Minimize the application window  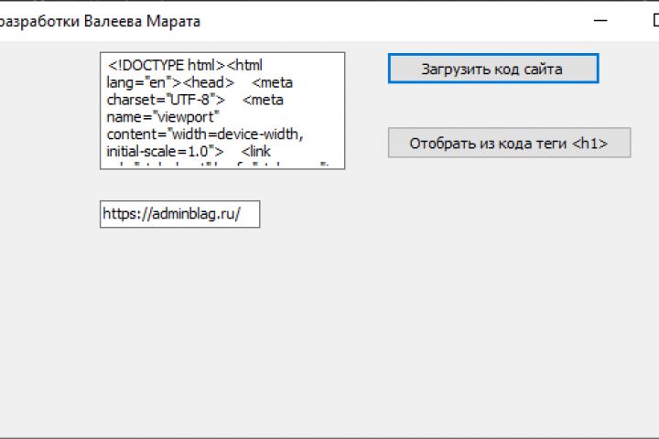coord(600,20)
